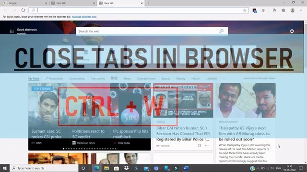Open the Coronavirus feed tab
The height and width of the screenshot is (172, 307).
click(x=77, y=78)
